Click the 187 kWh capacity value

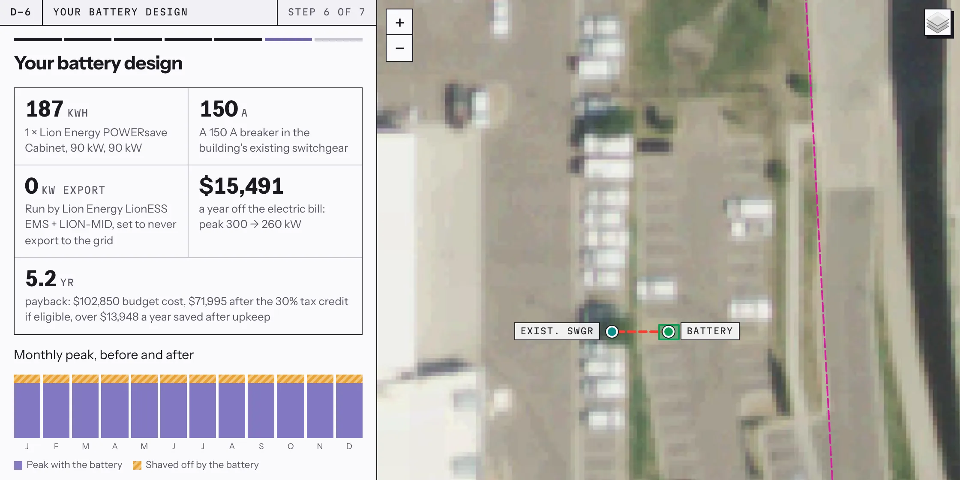click(x=57, y=109)
